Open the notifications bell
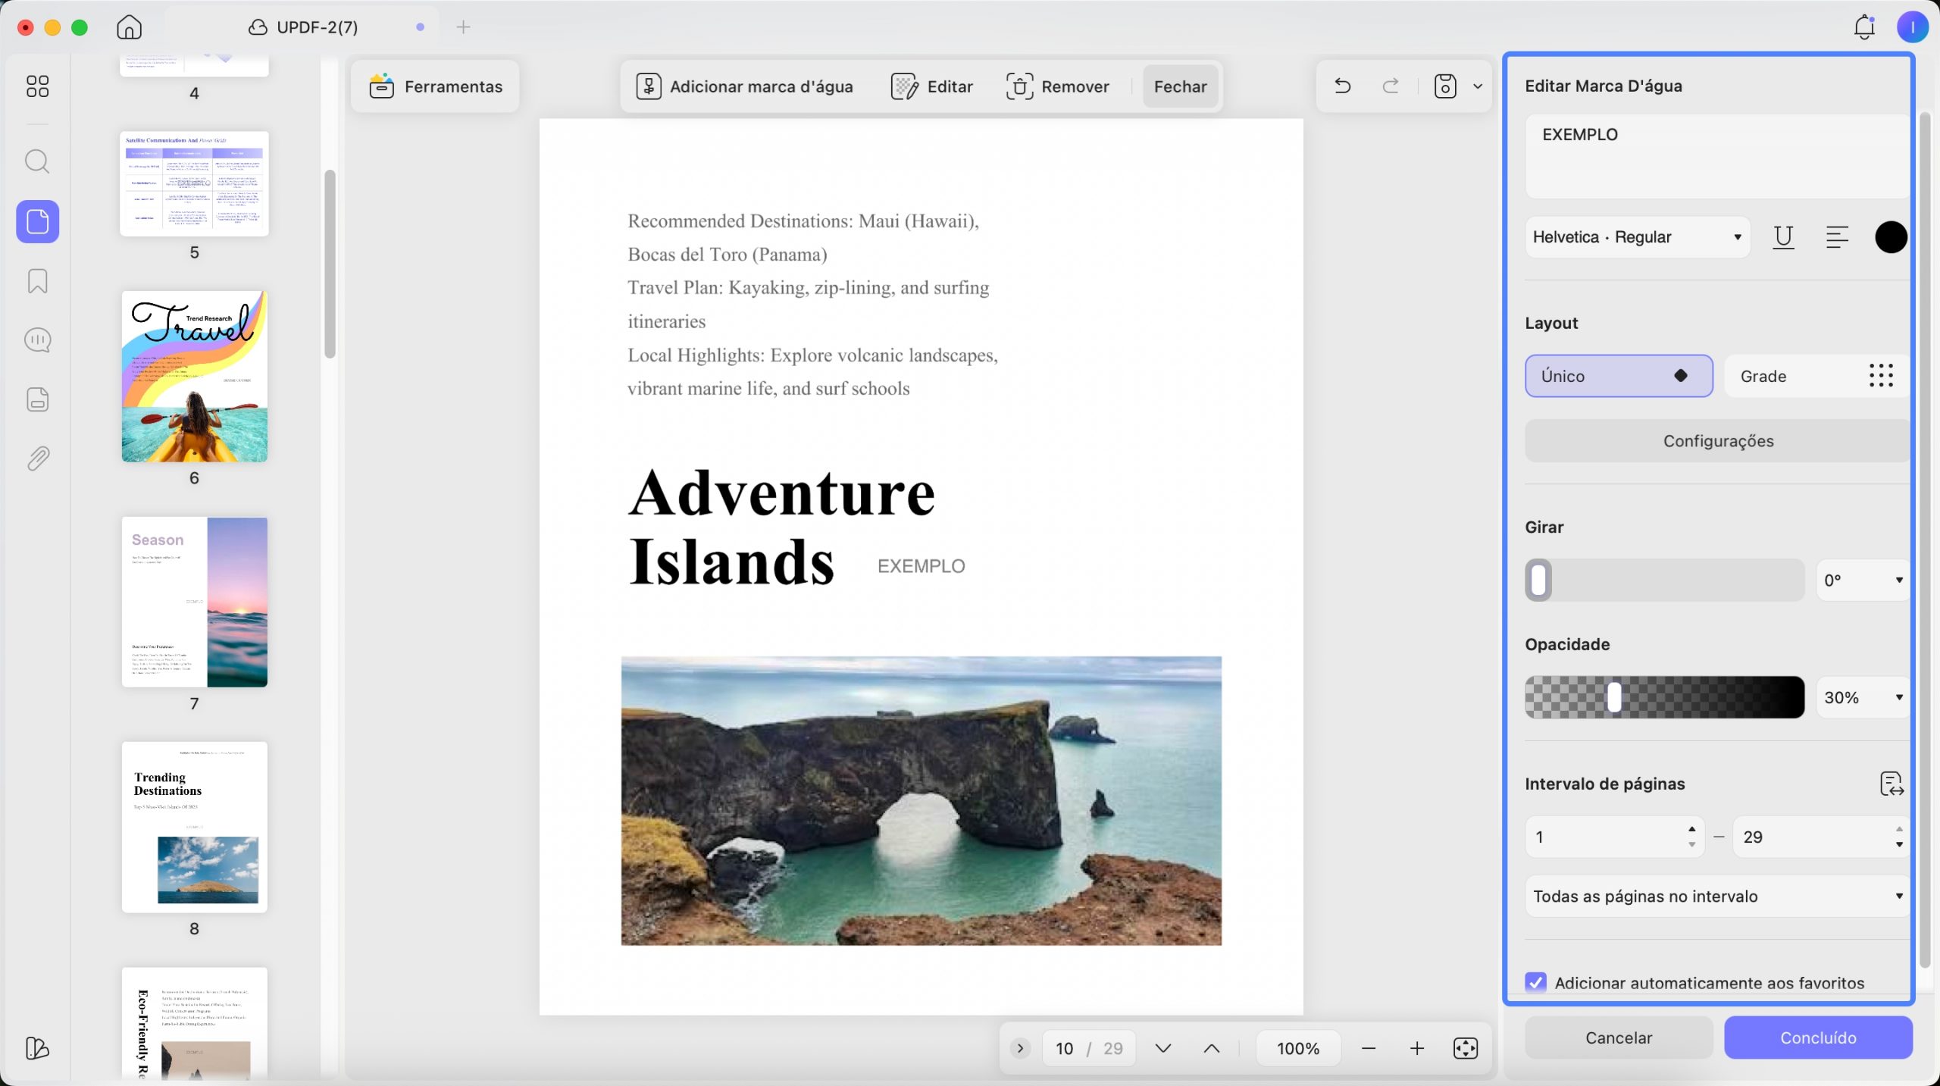1940x1086 pixels. pyautogui.click(x=1864, y=27)
